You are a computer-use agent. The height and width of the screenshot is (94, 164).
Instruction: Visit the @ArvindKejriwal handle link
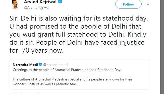coord(37,8)
